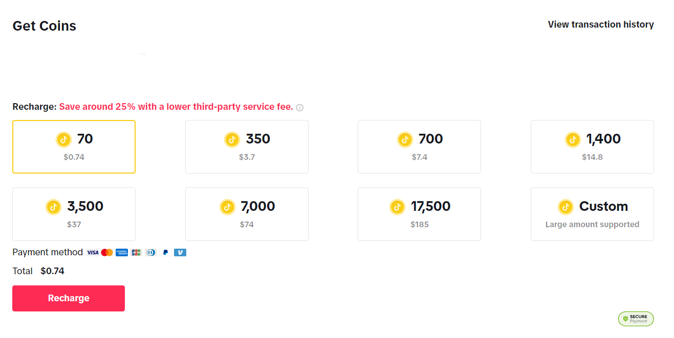Click the American Express card icon
The width and height of the screenshot is (674, 338).
[x=122, y=252]
